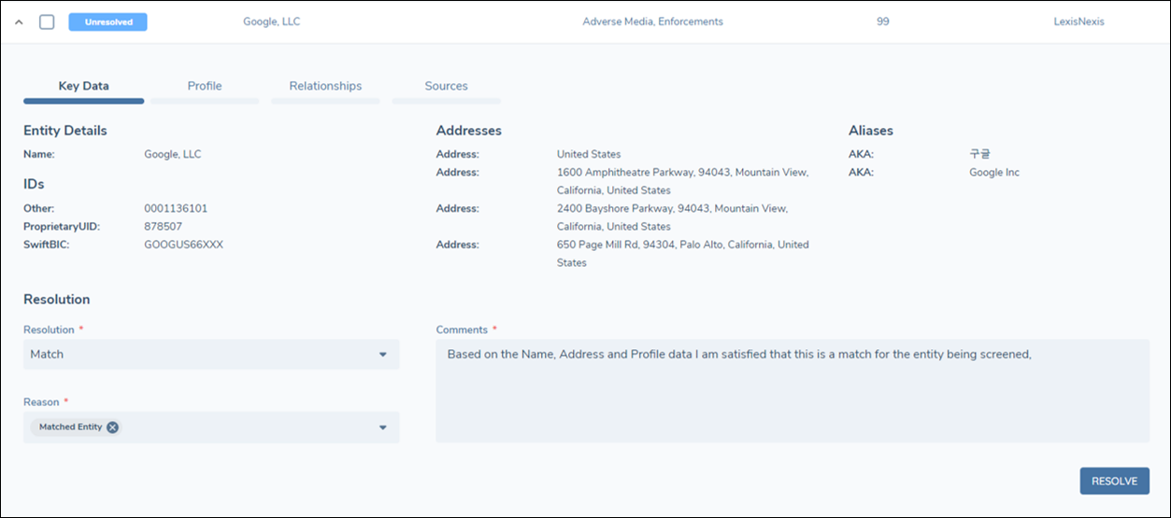The width and height of the screenshot is (1171, 518).
Task: Click the Google Inc alias
Action: pos(994,173)
